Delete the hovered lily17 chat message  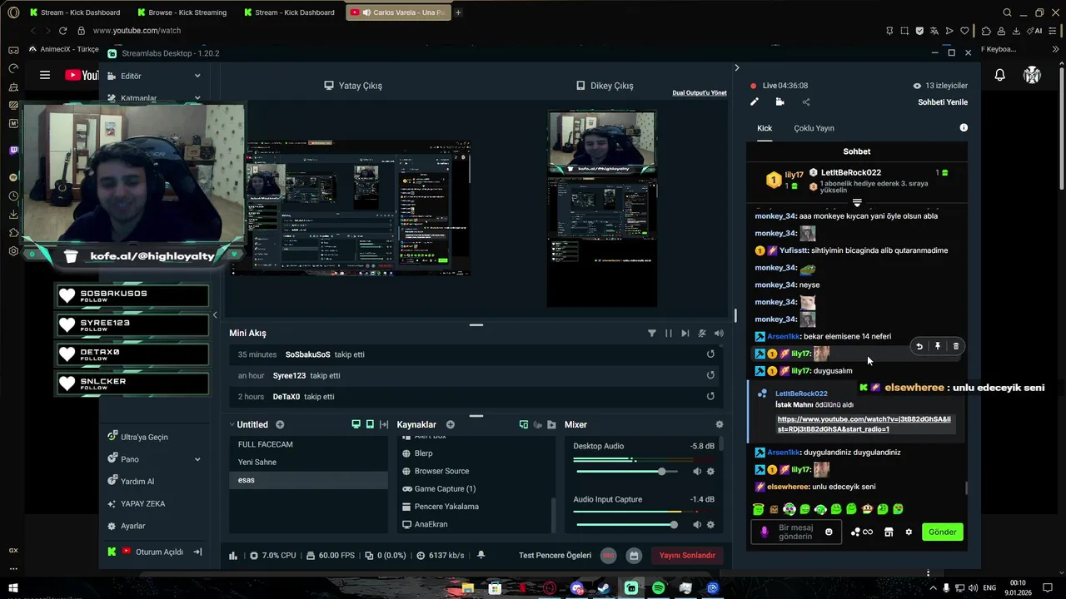[x=956, y=346]
